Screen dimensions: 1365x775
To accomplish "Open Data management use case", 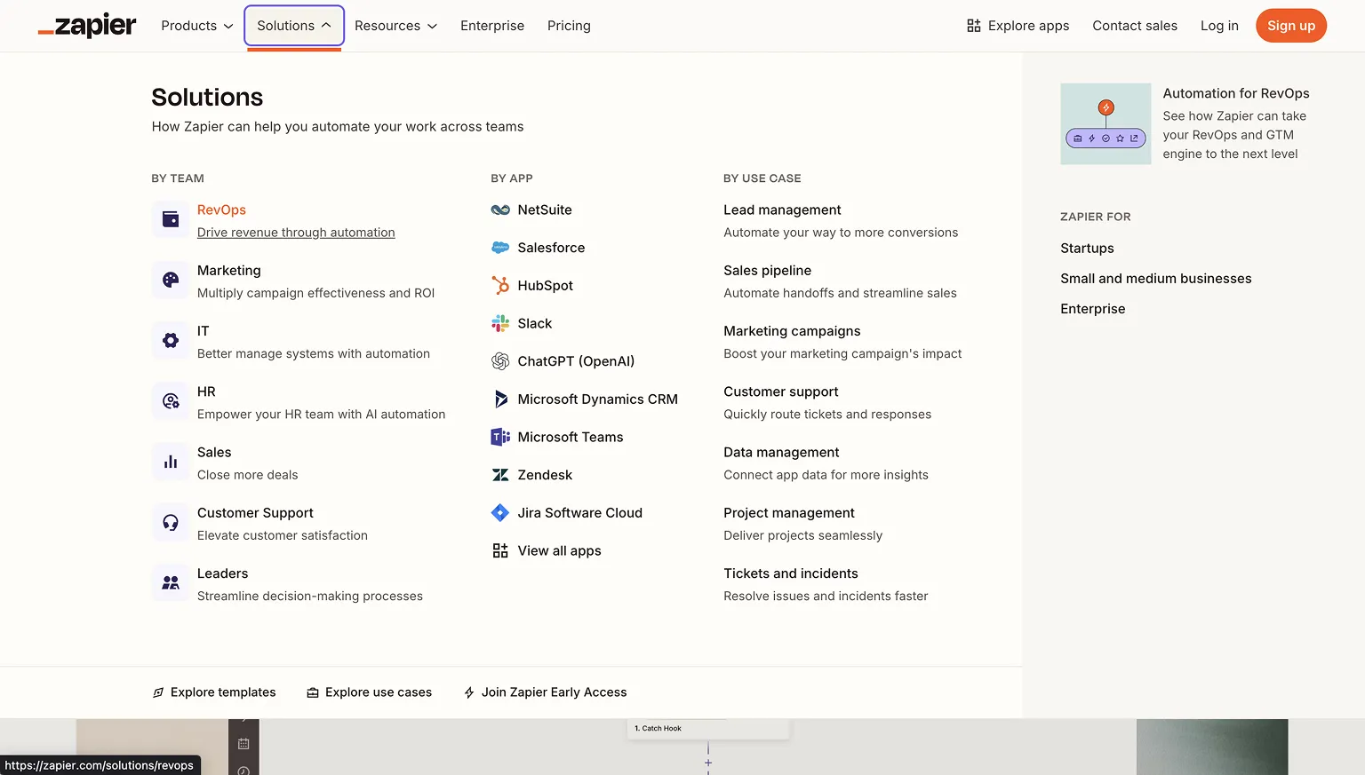I will tap(781, 452).
